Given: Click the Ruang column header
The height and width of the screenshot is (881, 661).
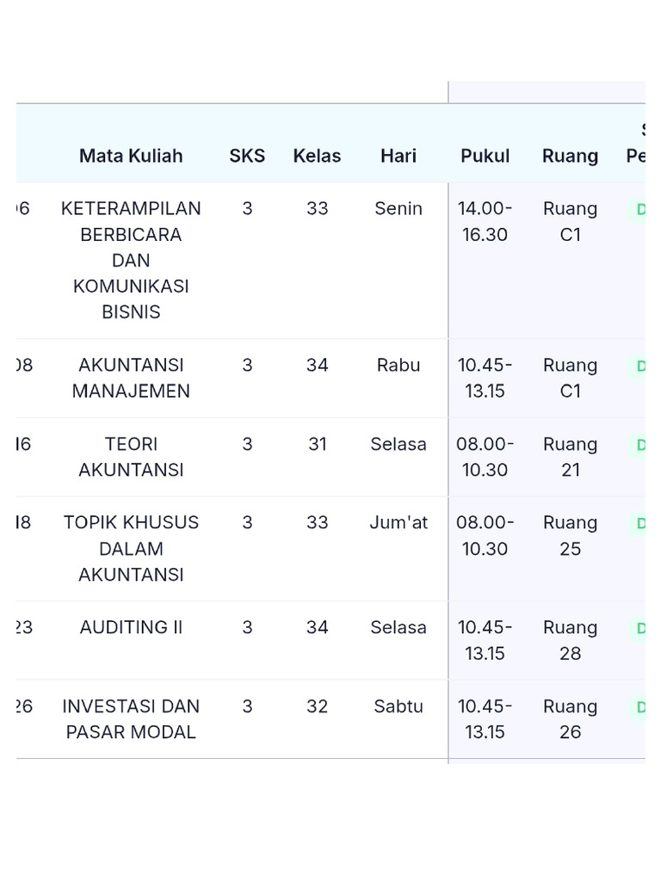Looking at the screenshot, I should coord(570,156).
